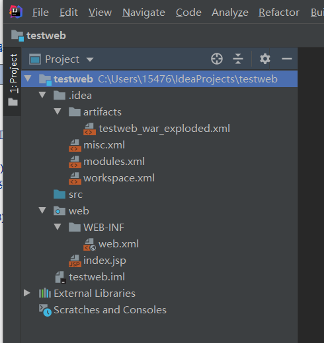The image size is (324, 343).
Task: Select Scratches and Consoles row
Action: (x=110, y=310)
